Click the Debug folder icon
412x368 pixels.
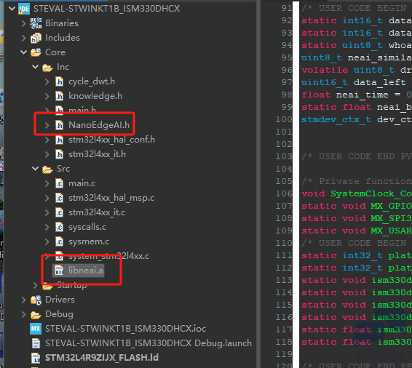(x=36, y=314)
